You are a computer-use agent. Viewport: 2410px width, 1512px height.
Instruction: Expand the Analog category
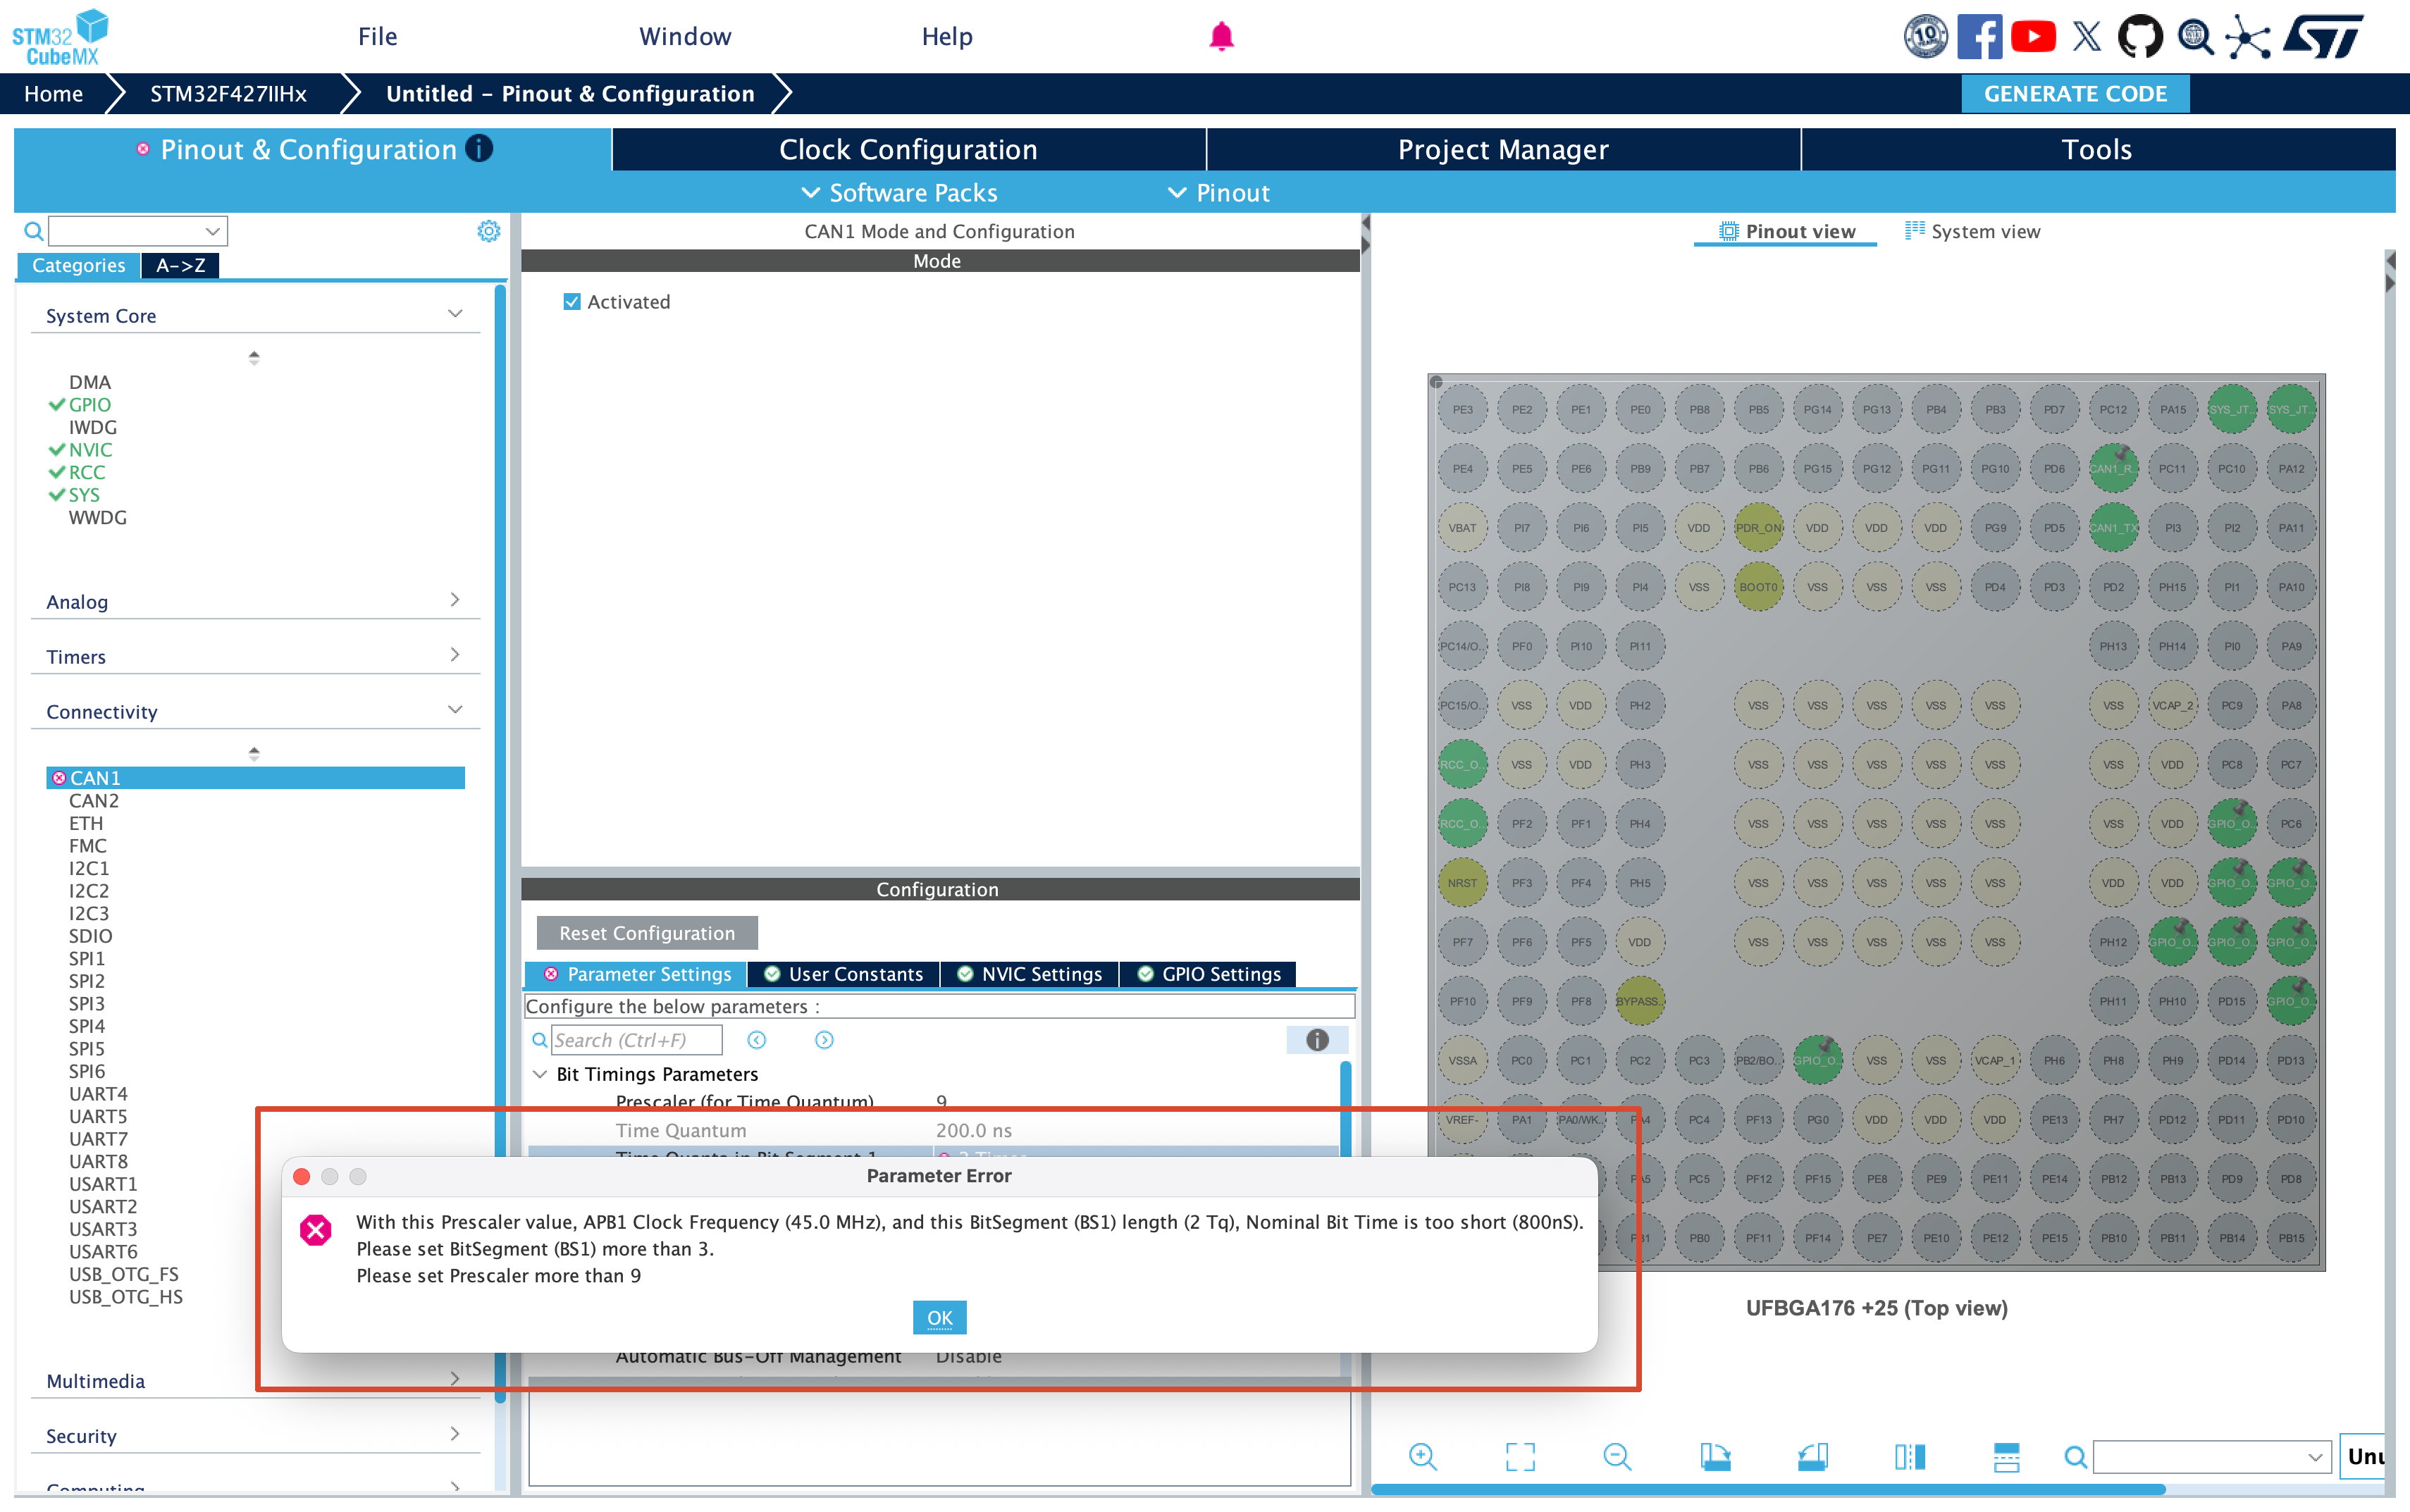click(455, 600)
